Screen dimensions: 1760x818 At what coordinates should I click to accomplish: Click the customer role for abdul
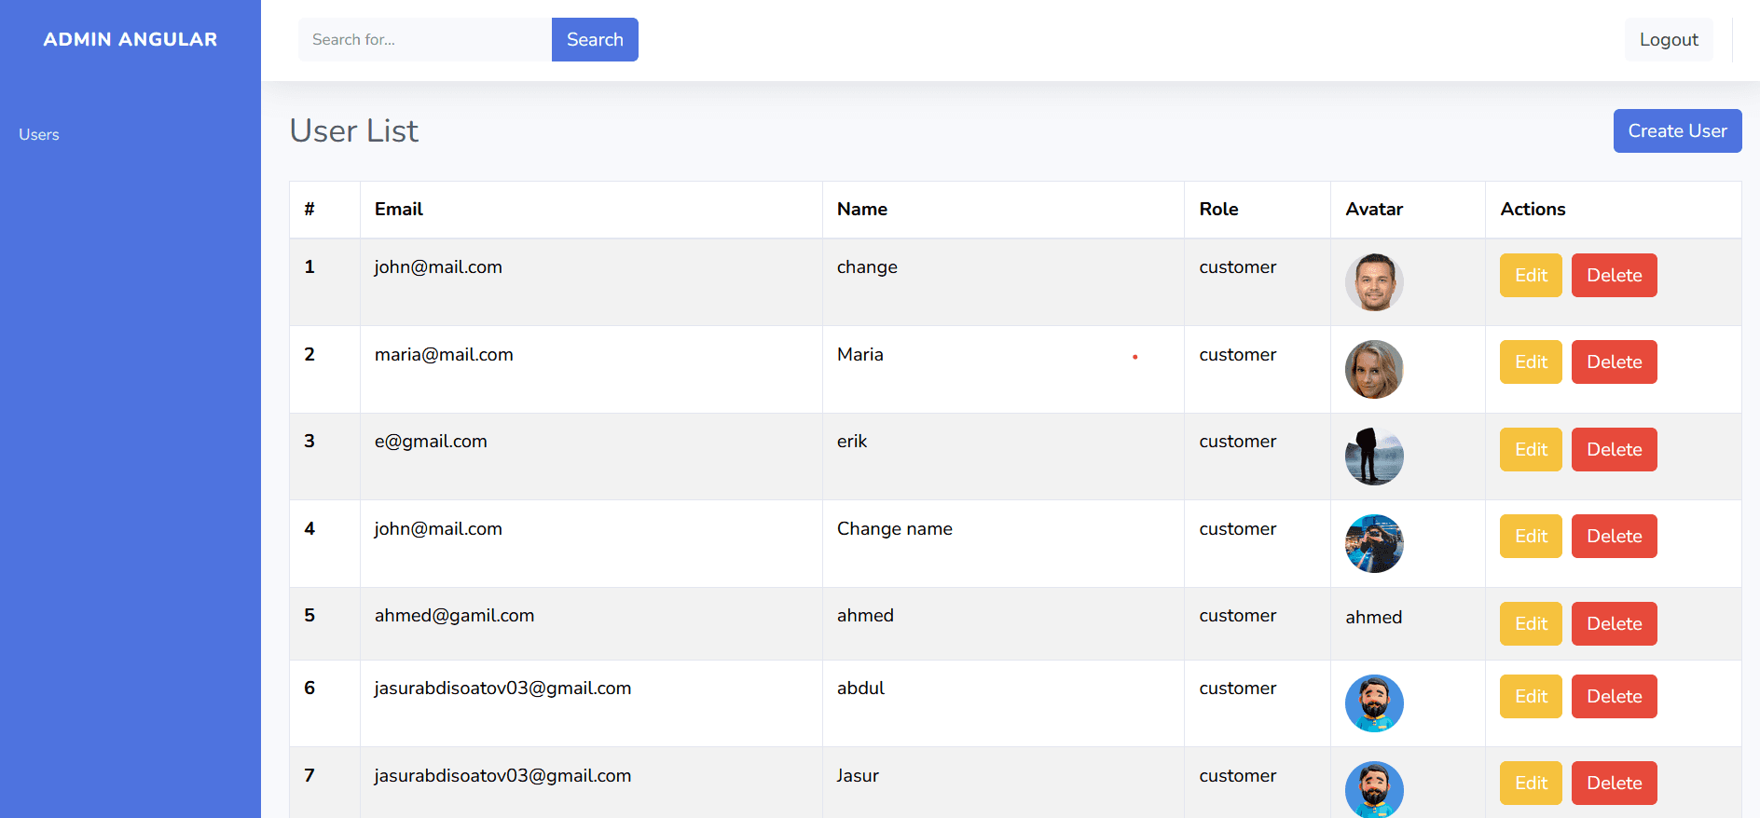click(1237, 688)
